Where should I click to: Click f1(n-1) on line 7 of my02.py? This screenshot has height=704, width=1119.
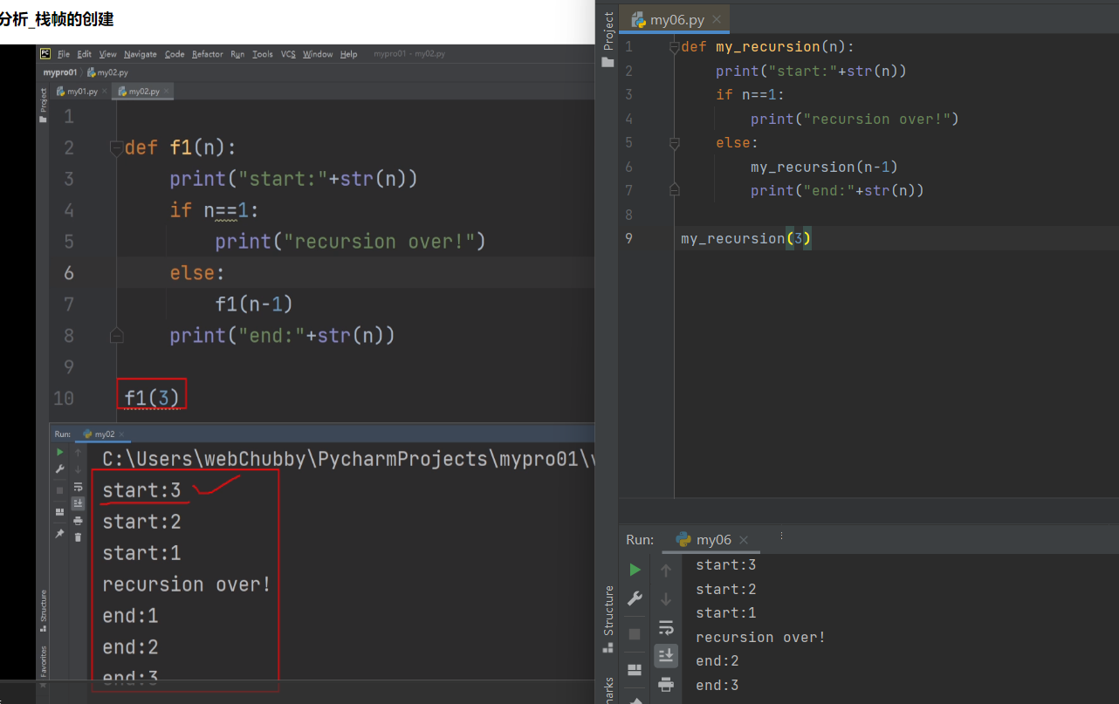253,304
